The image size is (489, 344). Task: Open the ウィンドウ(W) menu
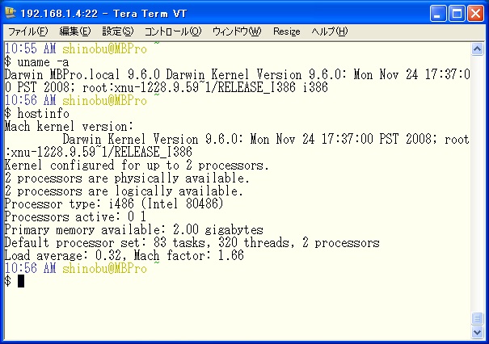click(237, 31)
